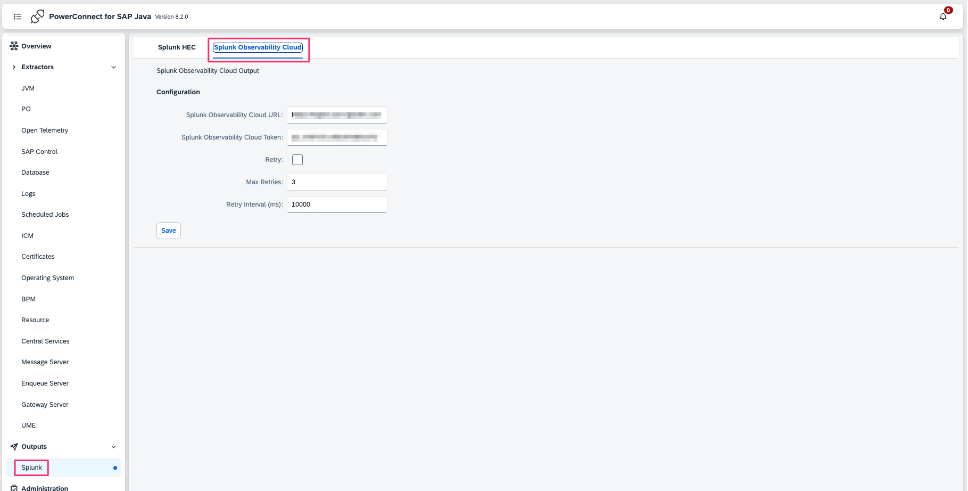Collapse the Extractors section chevron

pyautogui.click(x=113, y=67)
